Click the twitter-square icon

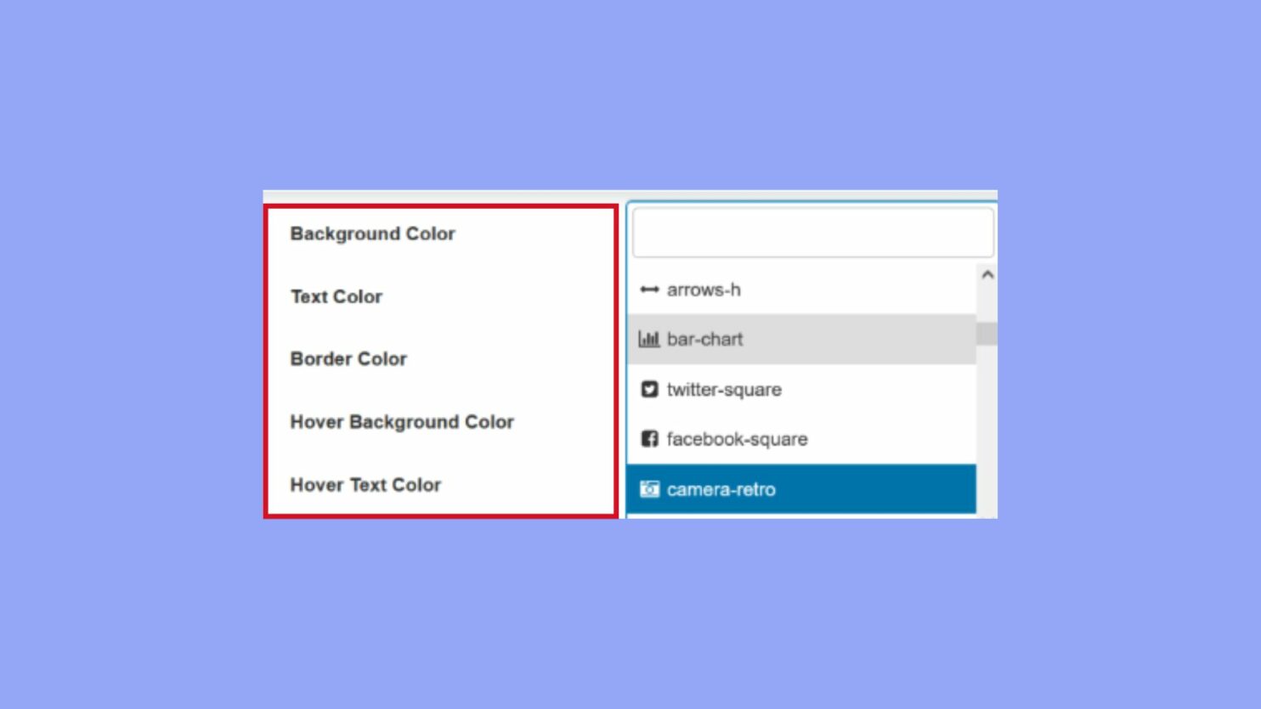click(x=649, y=389)
